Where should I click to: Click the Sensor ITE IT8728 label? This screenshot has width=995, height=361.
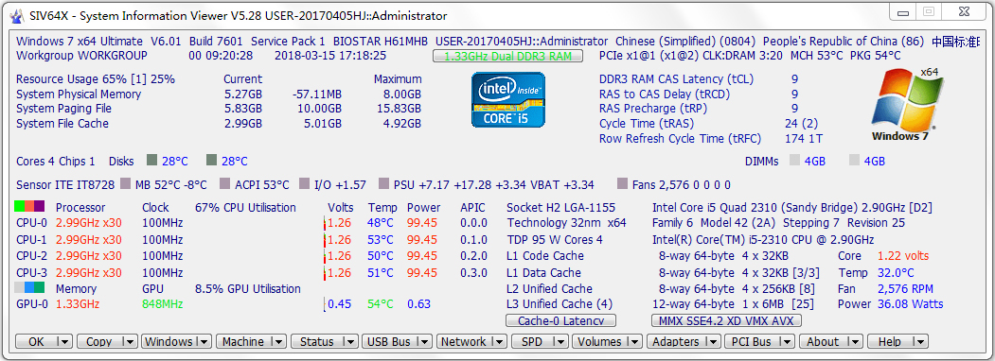[x=65, y=185]
